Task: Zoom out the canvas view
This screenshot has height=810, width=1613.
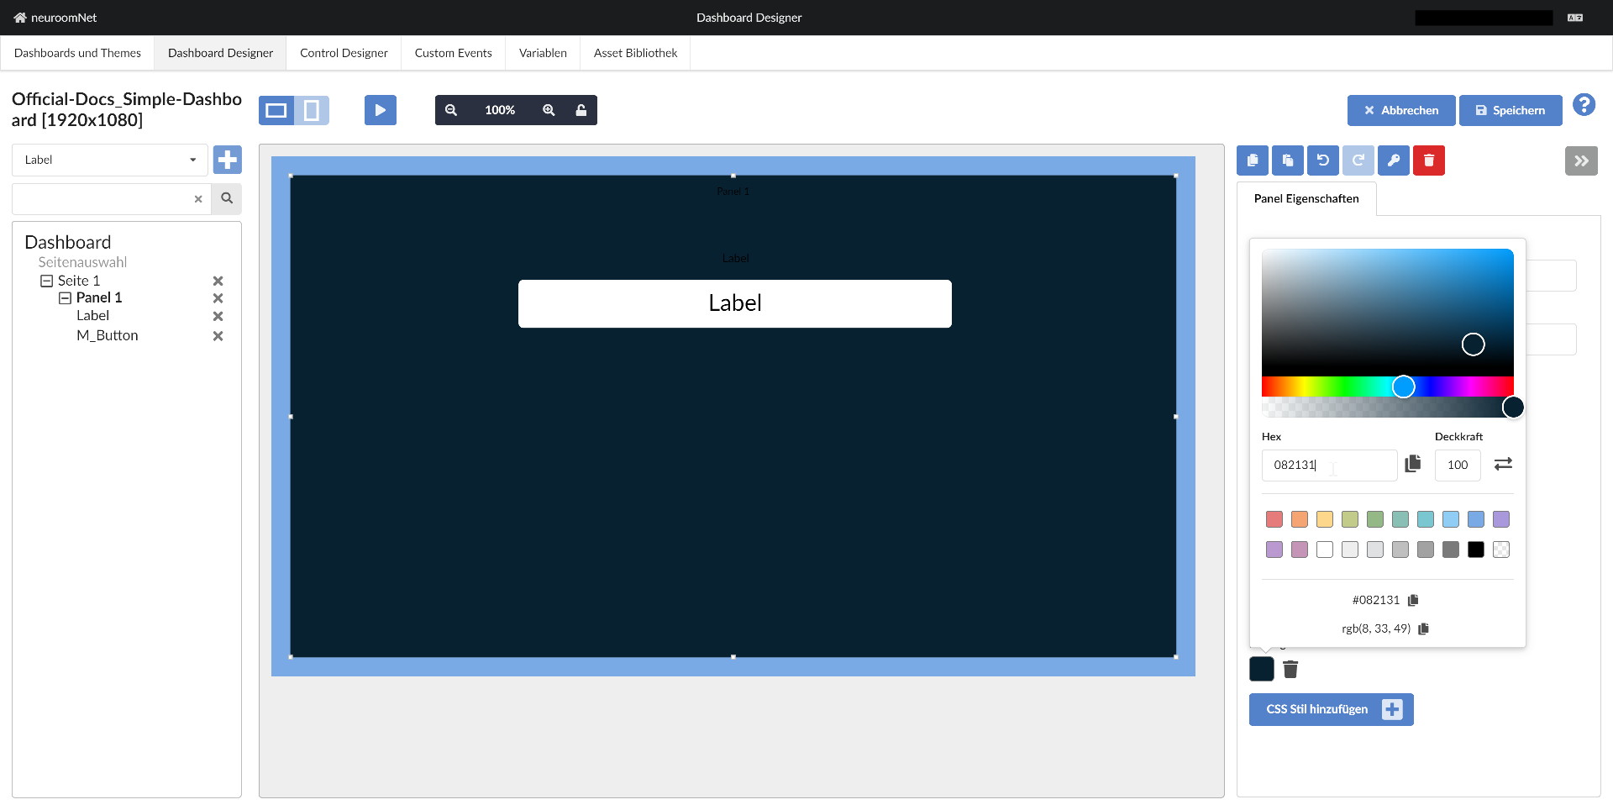Action: tap(451, 109)
